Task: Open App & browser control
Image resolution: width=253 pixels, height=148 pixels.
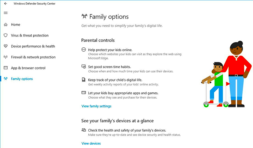Action: (28, 68)
